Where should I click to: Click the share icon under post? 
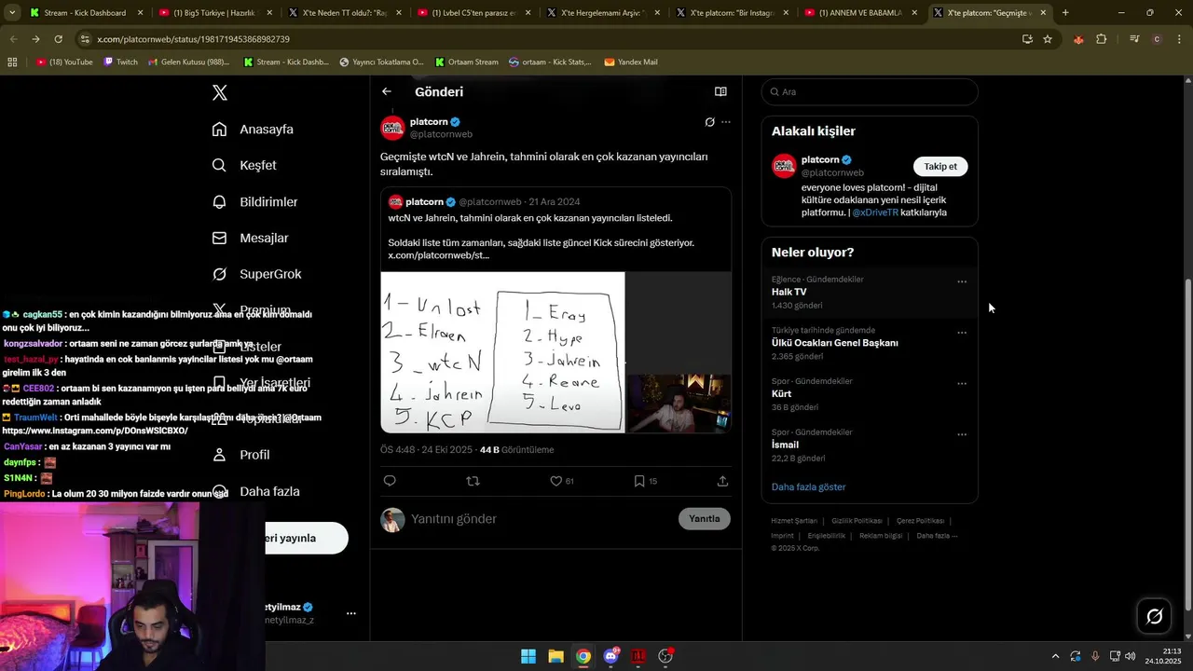pyautogui.click(x=722, y=481)
